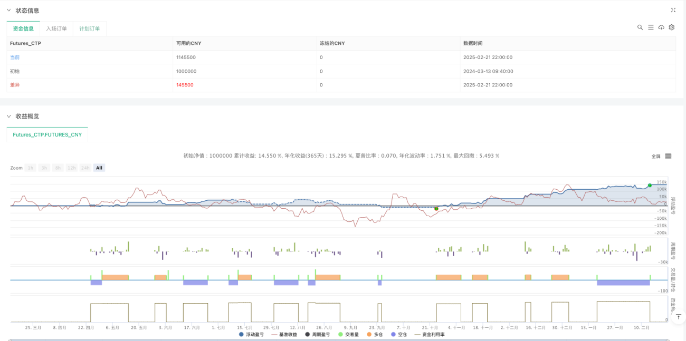Select the 1h zoom range

click(31, 168)
